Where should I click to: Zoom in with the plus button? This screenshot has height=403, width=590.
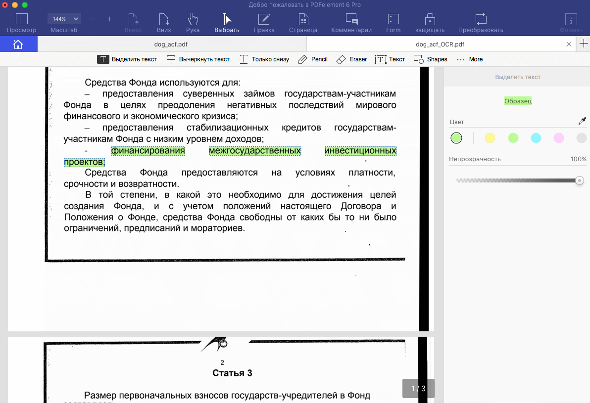click(x=109, y=19)
